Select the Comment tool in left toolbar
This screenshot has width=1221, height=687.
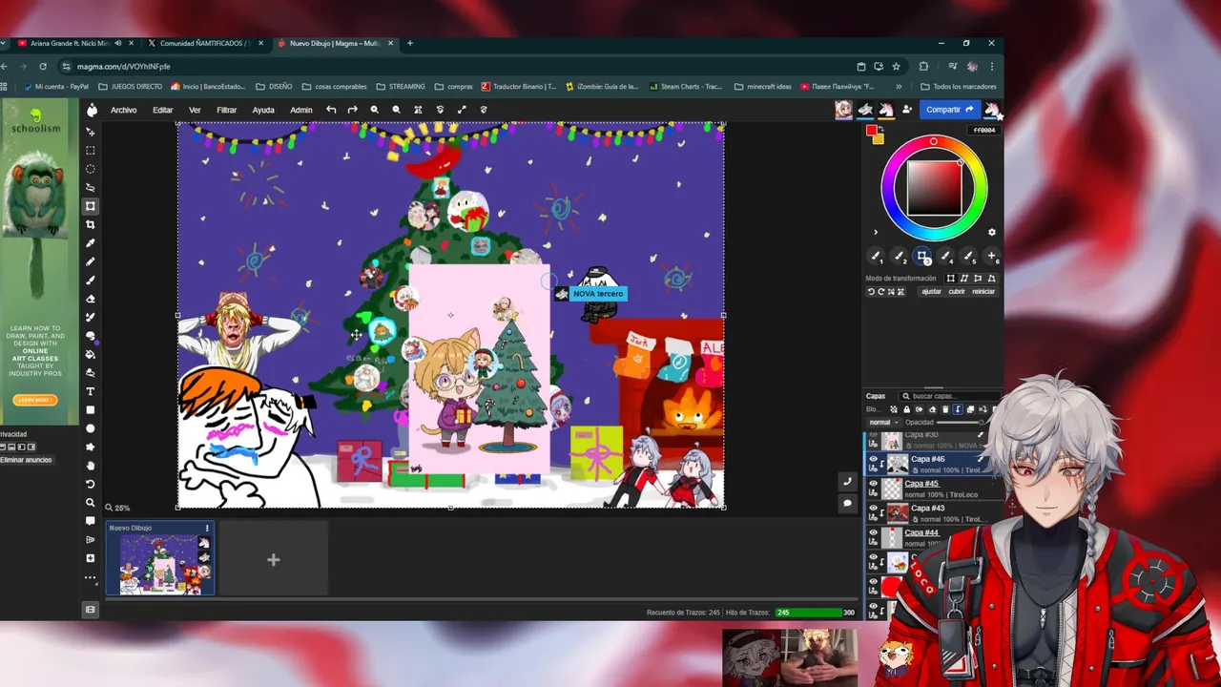pyautogui.click(x=91, y=521)
